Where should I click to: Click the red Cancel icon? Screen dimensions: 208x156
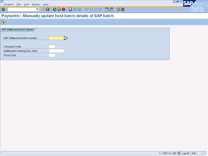(x=64, y=9)
